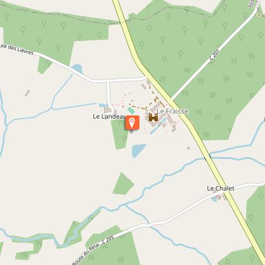
Task: Click the orange location pin marker
Action: click(x=132, y=122)
